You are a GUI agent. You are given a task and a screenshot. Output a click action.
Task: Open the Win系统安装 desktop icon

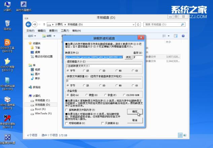coord(7,82)
